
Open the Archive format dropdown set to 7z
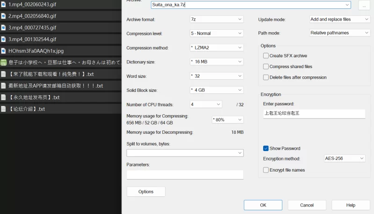(216, 19)
